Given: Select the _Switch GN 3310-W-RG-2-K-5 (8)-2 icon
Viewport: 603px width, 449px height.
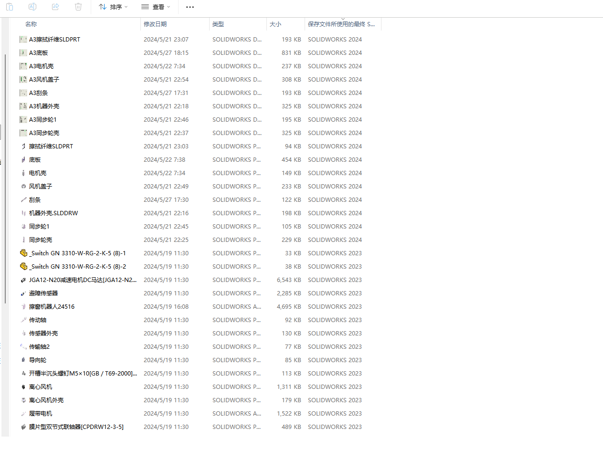Looking at the screenshot, I should 23,266.
